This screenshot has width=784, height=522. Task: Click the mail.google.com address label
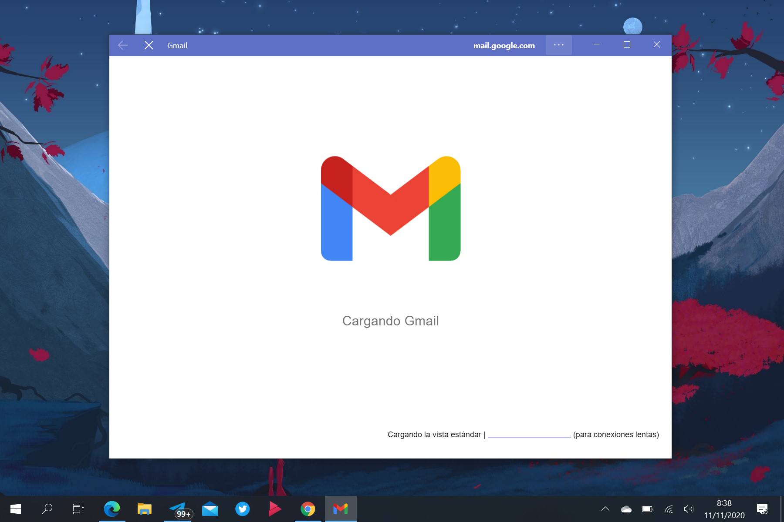pos(504,46)
